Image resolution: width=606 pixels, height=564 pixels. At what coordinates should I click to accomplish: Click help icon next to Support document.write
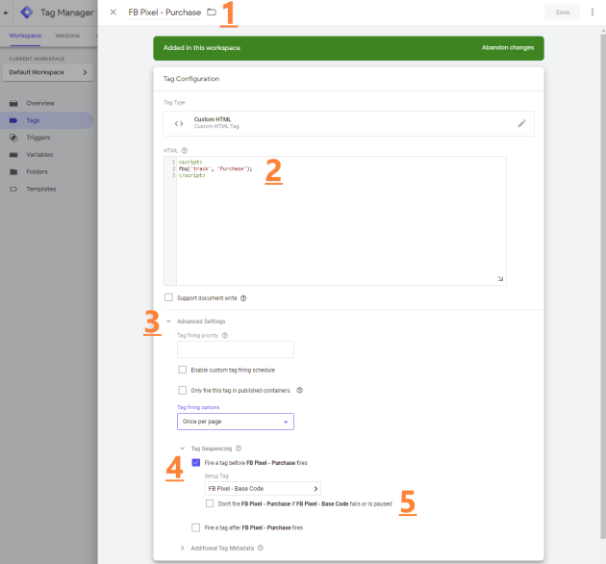coord(243,298)
